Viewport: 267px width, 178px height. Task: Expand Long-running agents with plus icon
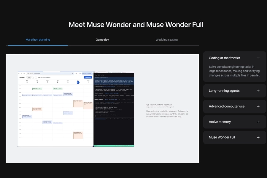tap(258, 91)
